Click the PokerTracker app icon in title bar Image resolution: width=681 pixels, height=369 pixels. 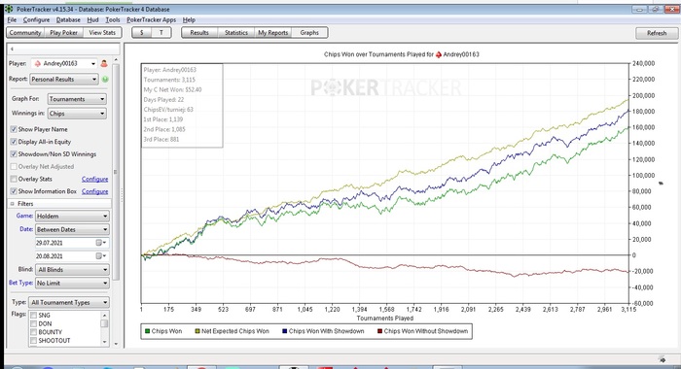9,9
